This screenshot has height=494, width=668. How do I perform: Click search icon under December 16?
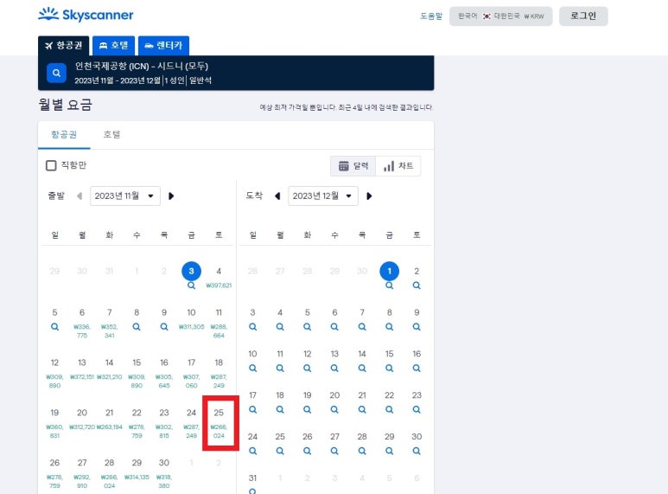point(417,369)
